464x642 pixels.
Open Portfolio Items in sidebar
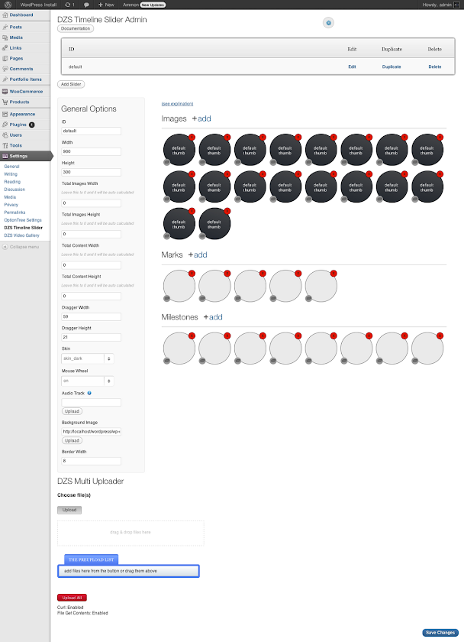(x=25, y=79)
